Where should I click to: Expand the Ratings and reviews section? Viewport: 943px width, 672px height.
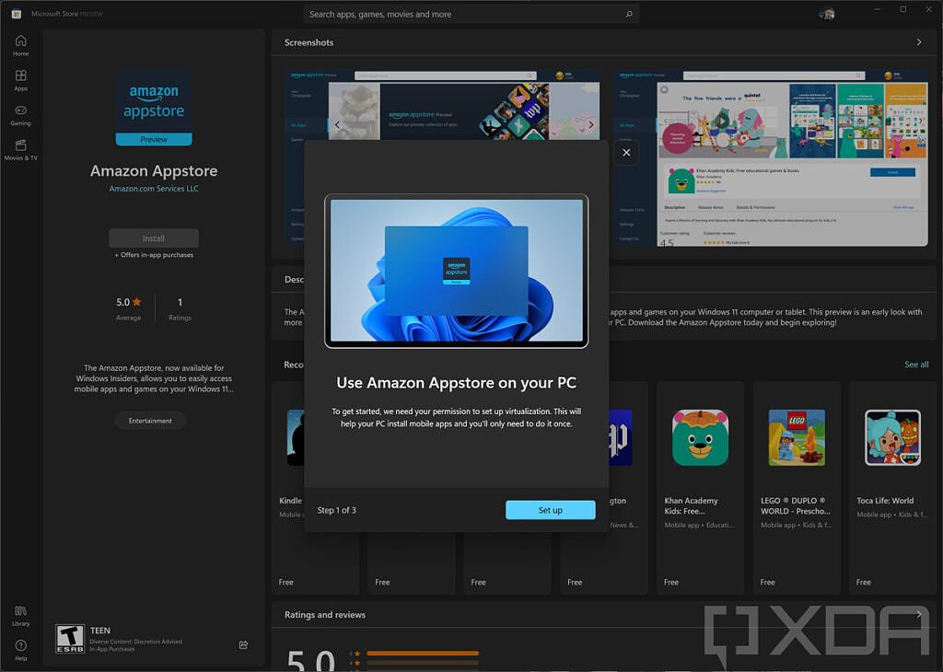[x=918, y=614]
